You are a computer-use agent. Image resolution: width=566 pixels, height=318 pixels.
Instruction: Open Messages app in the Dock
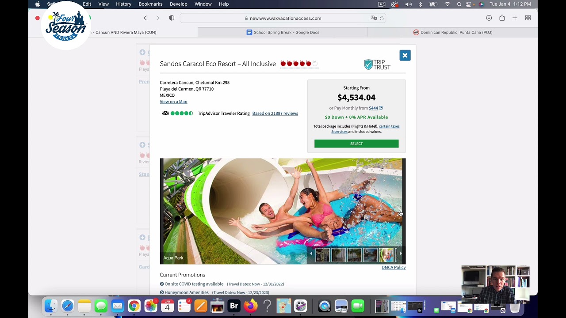[101, 306]
